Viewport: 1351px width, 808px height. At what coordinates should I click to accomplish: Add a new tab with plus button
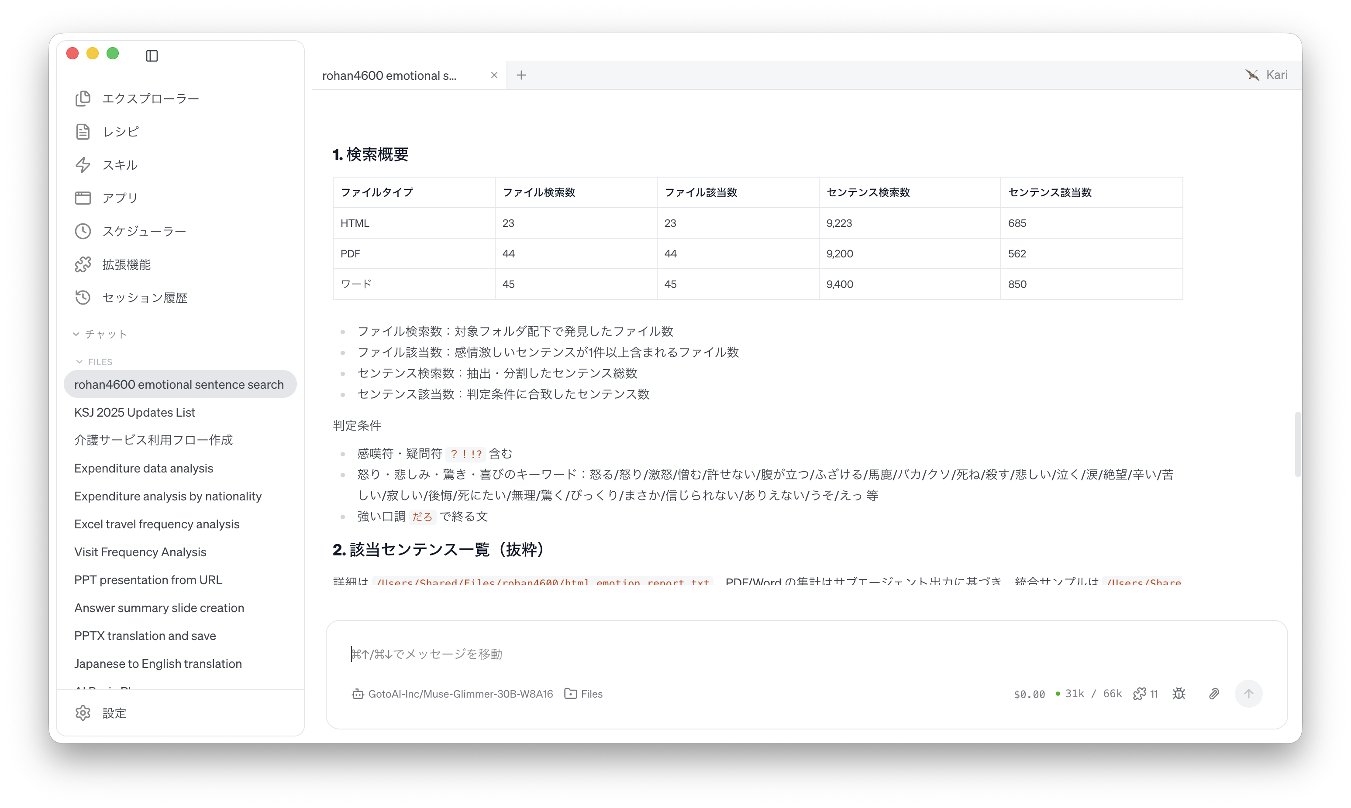click(521, 75)
